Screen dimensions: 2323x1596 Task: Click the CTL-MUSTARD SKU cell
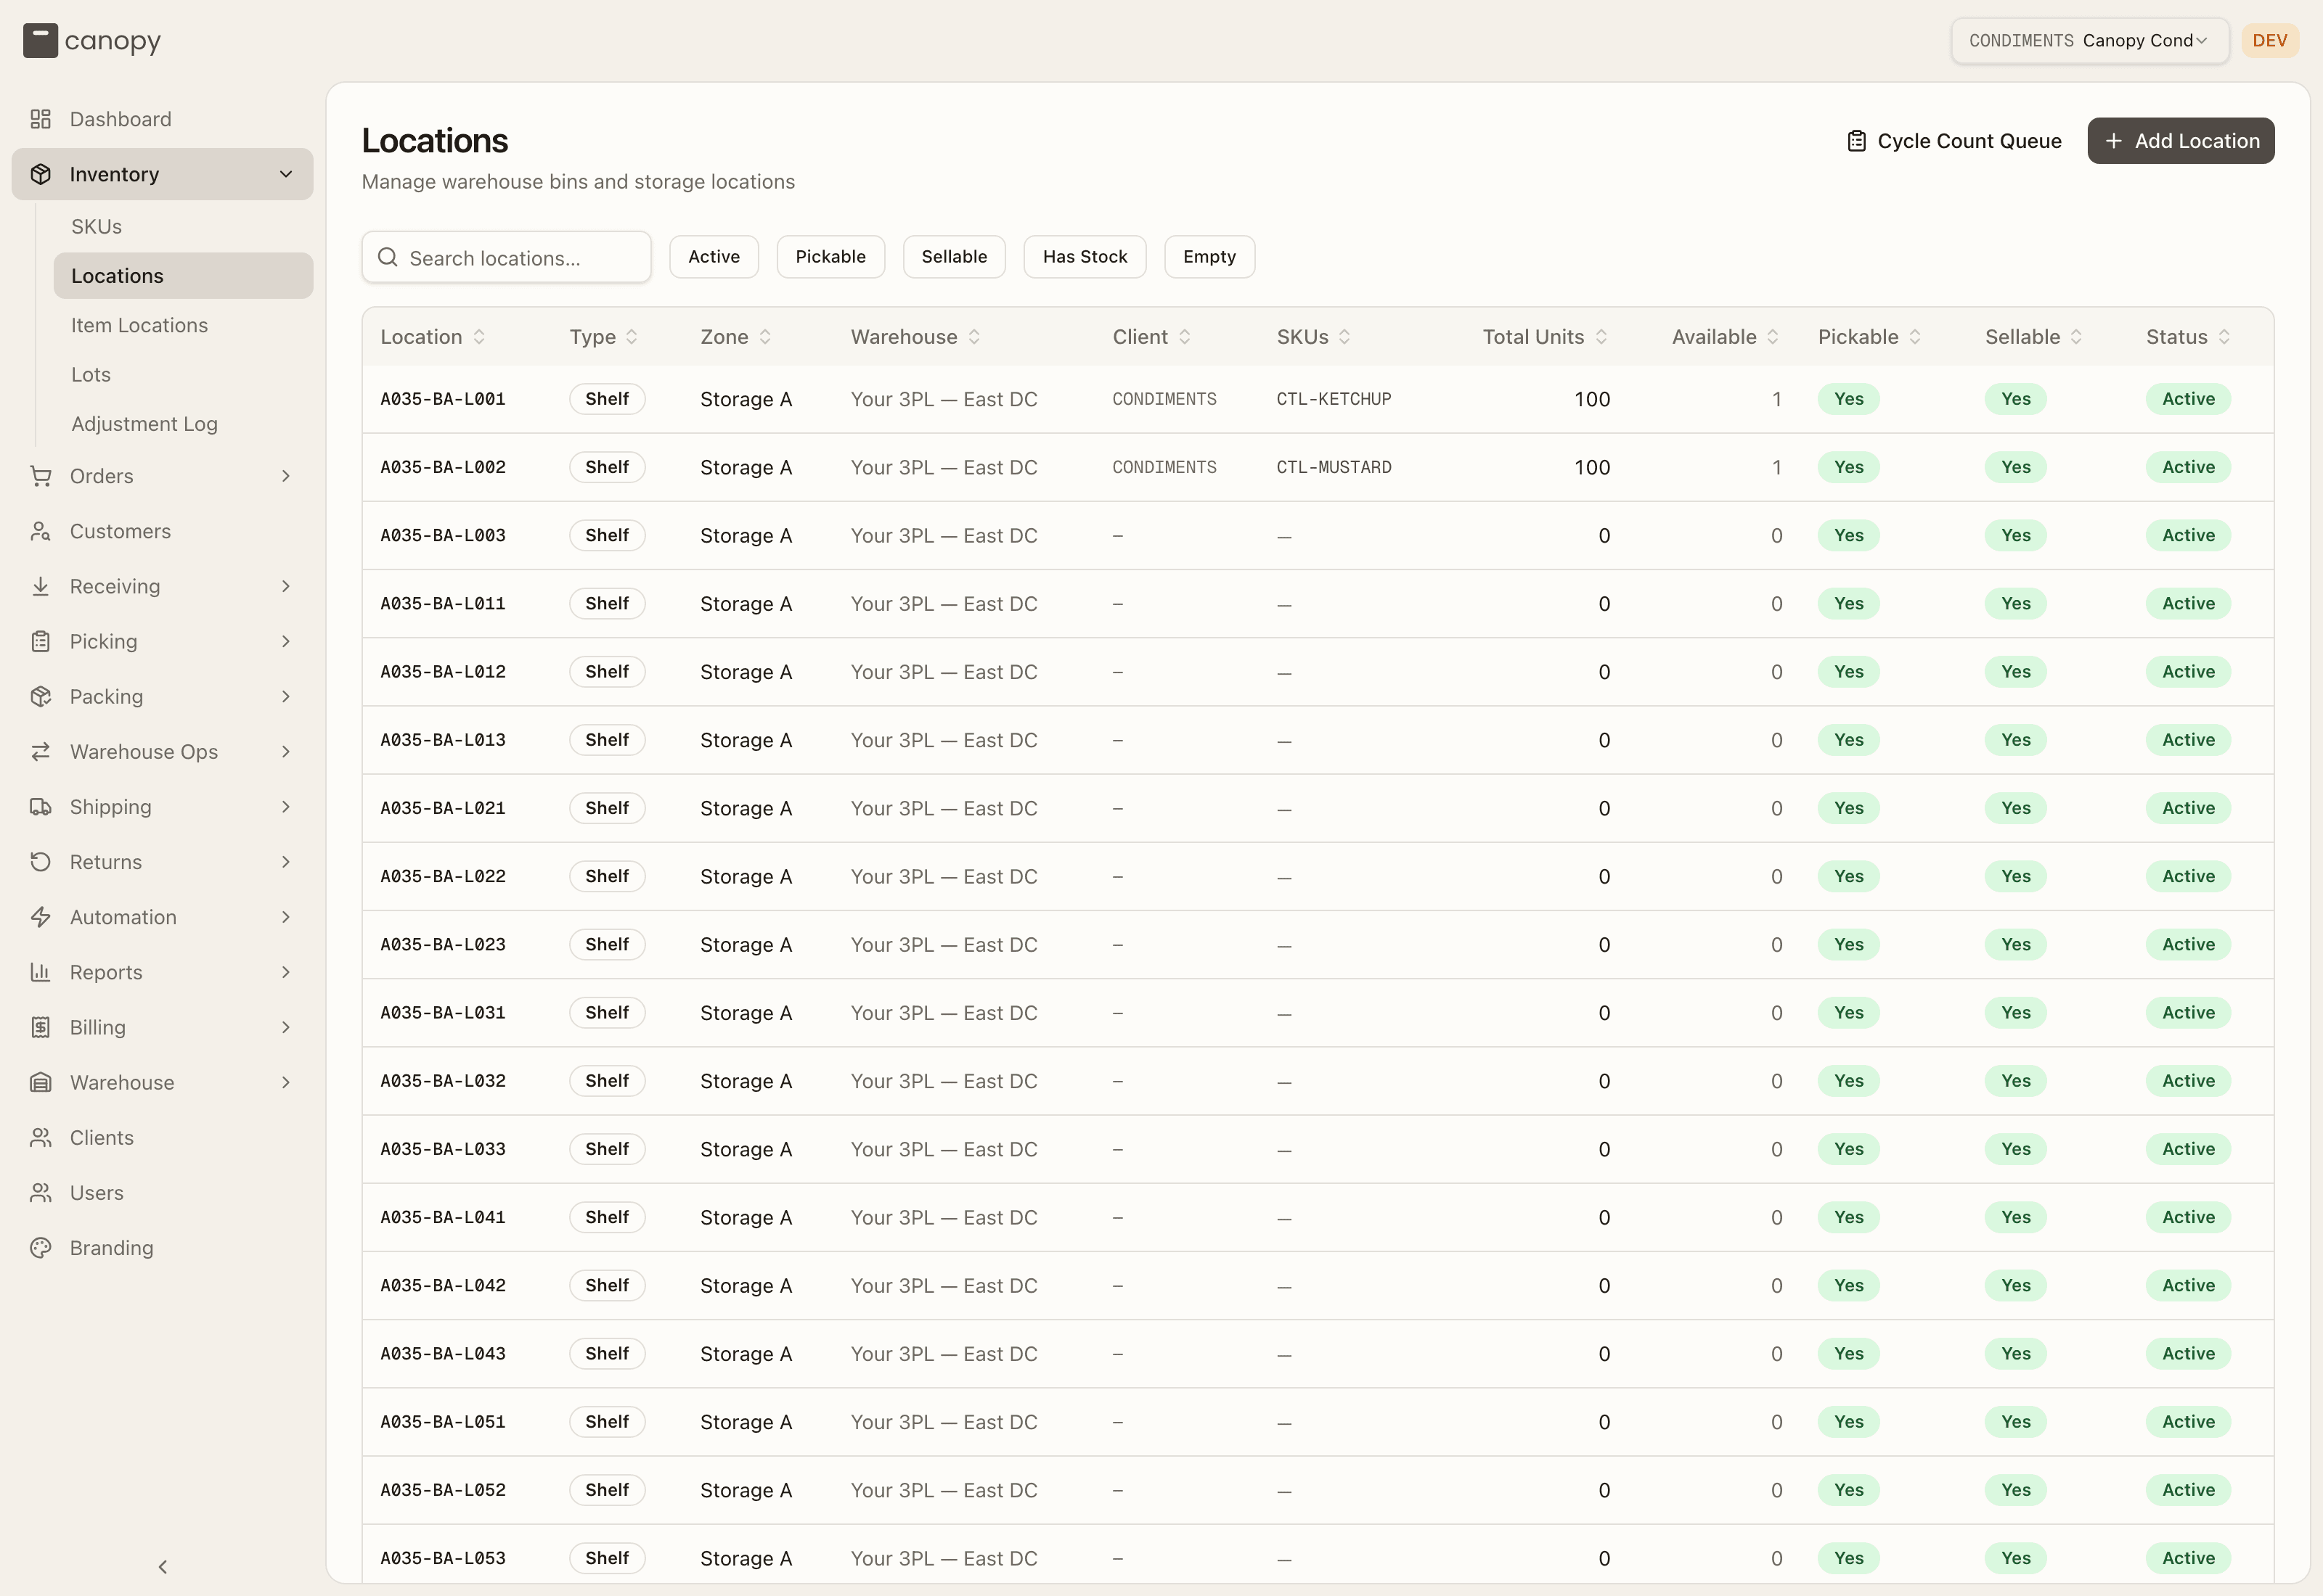(1334, 467)
